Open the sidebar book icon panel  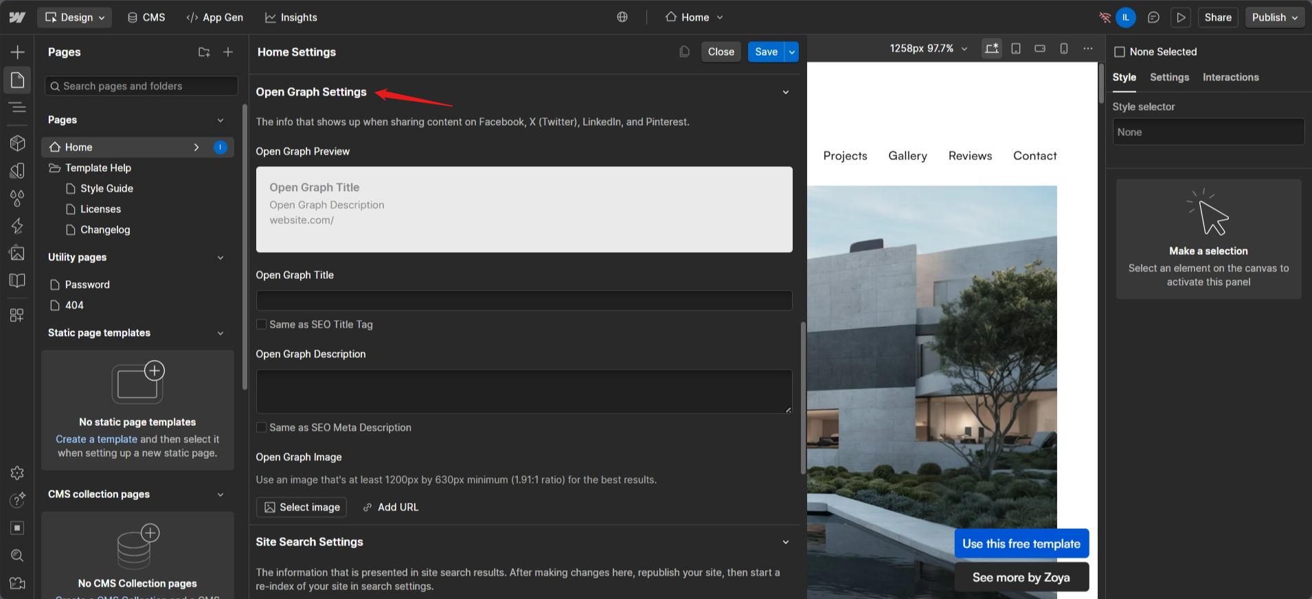point(17,280)
